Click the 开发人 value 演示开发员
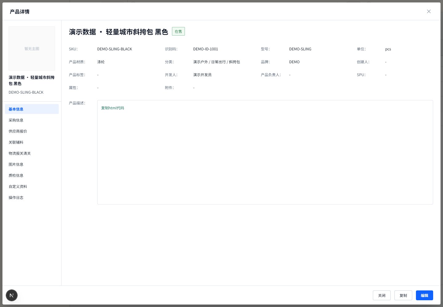This screenshot has height=307, width=443. [202, 75]
